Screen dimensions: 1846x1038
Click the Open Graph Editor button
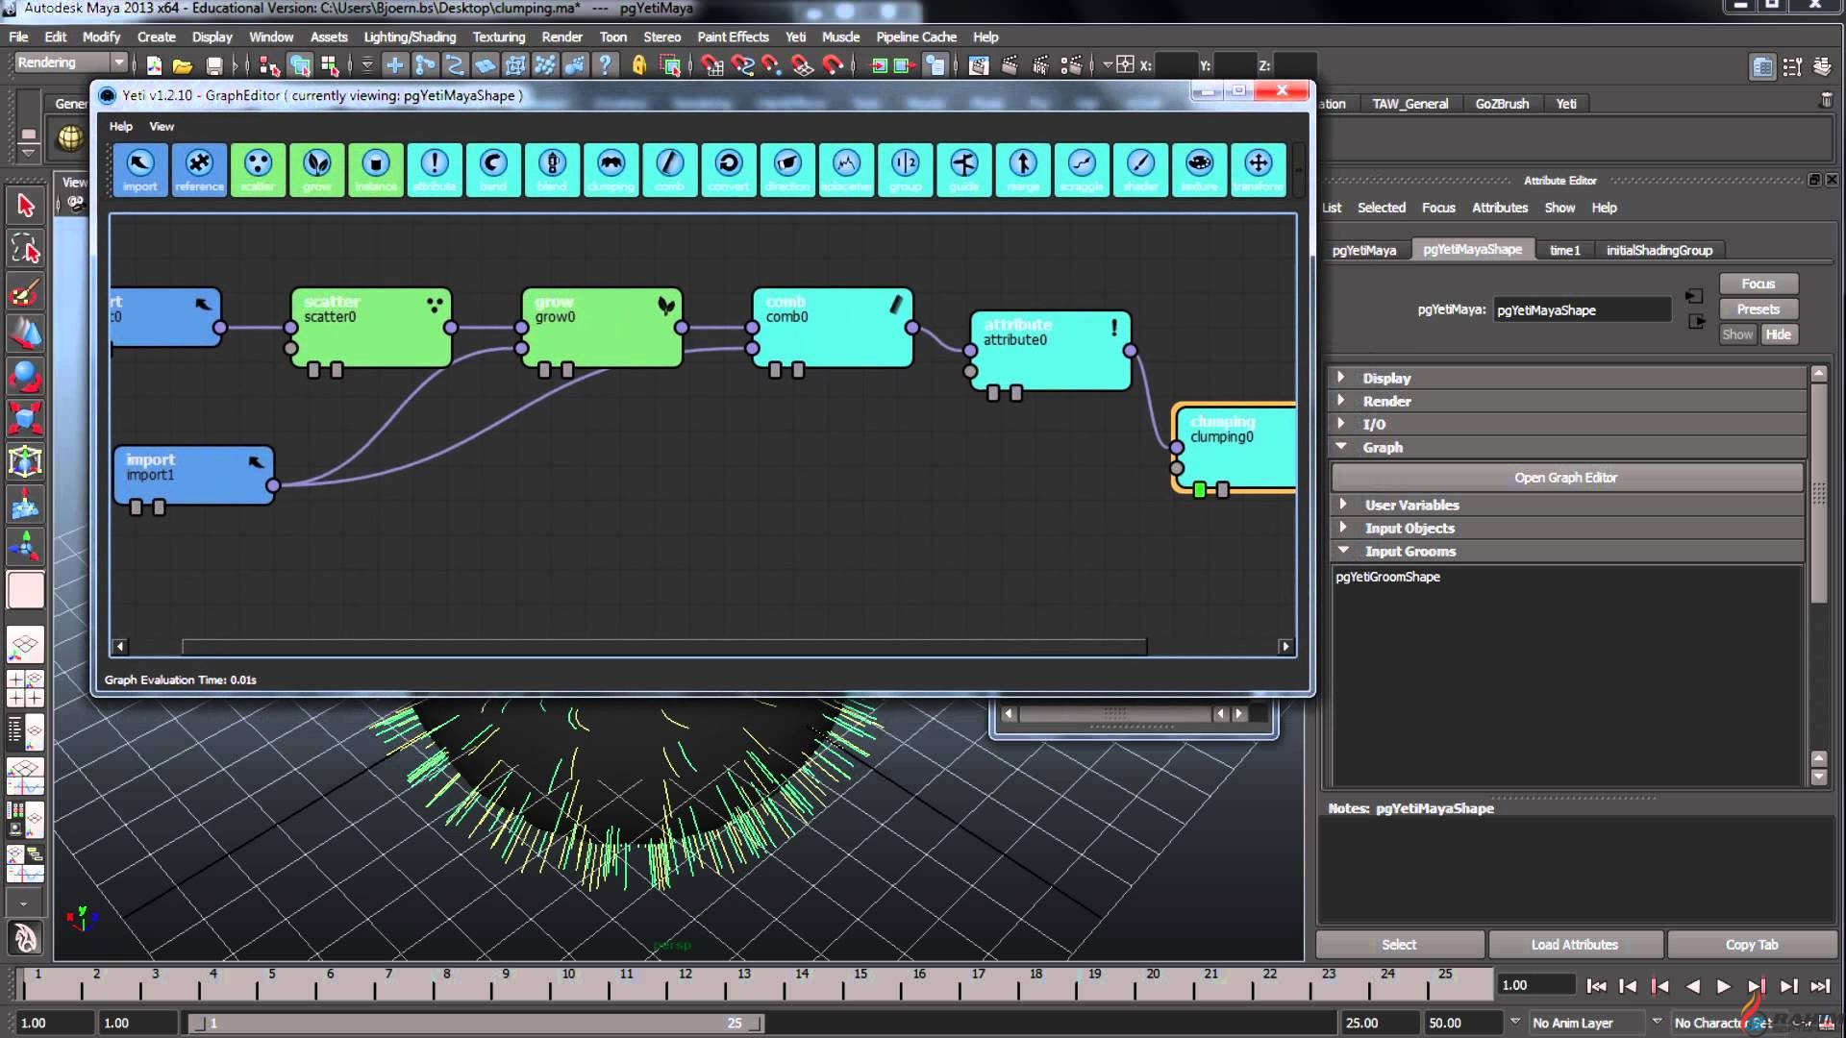1565,478
